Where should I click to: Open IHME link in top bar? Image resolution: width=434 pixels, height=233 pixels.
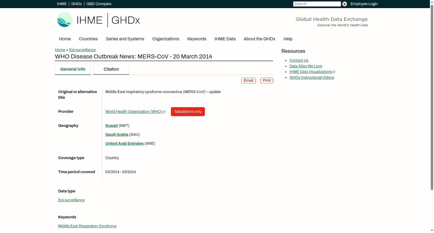coord(62,4)
